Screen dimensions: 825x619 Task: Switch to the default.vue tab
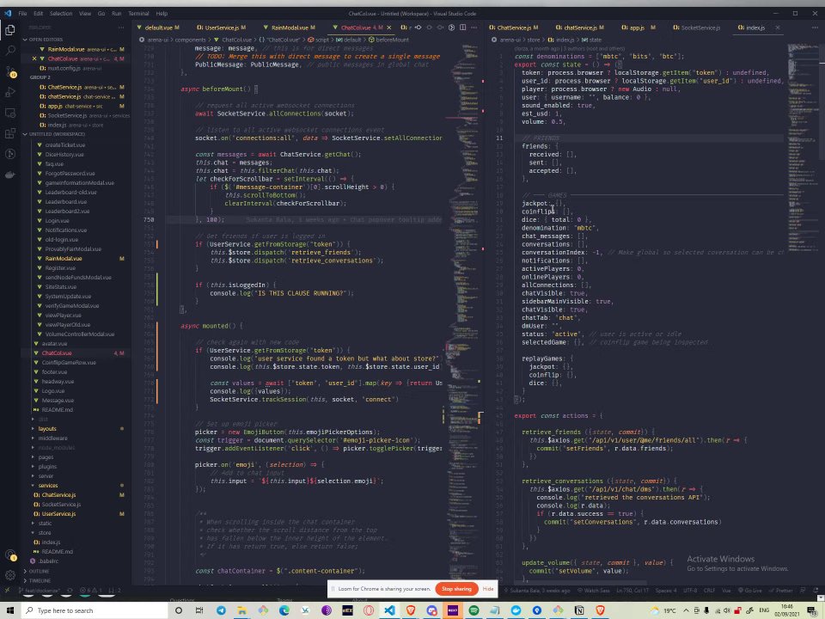[160, 28]
